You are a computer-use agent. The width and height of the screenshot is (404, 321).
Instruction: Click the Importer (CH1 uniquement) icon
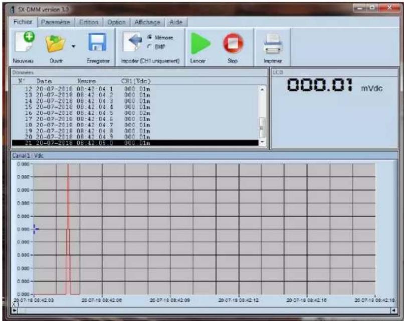(133, 42)
